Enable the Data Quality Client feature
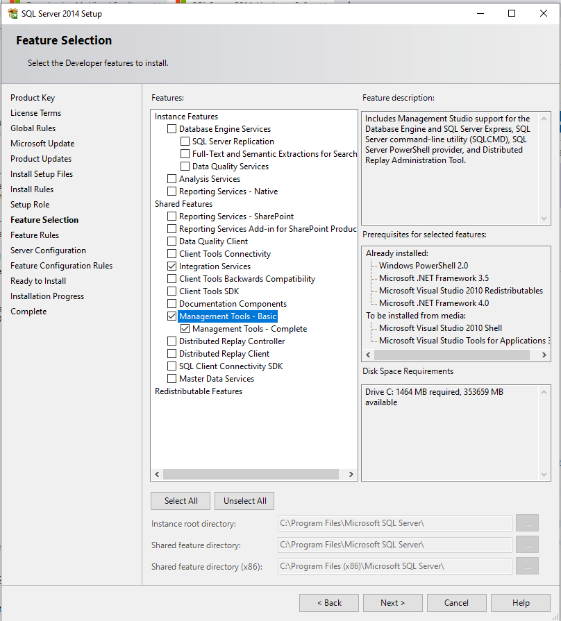Screen dimensions: 561x621 coord(171,241)
